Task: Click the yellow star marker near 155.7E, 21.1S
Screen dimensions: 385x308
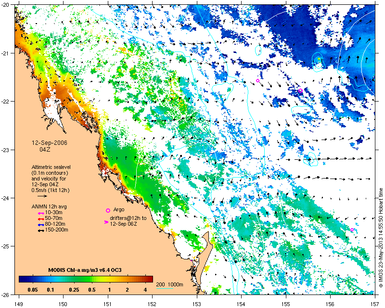Action: 319,58
